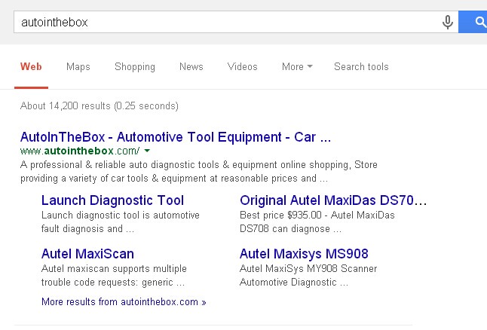Open the AutoInTheBox Automotive Tool Equipment result

click(x=175, y=137)
